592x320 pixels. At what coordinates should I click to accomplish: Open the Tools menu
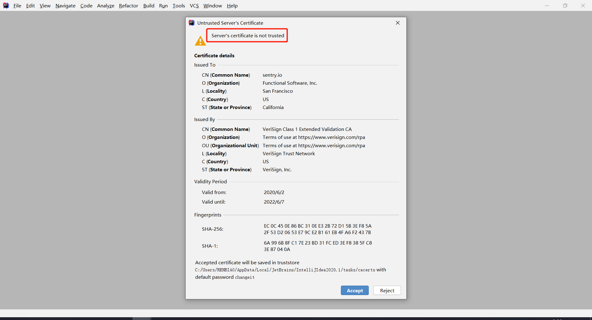coord(179,6)
